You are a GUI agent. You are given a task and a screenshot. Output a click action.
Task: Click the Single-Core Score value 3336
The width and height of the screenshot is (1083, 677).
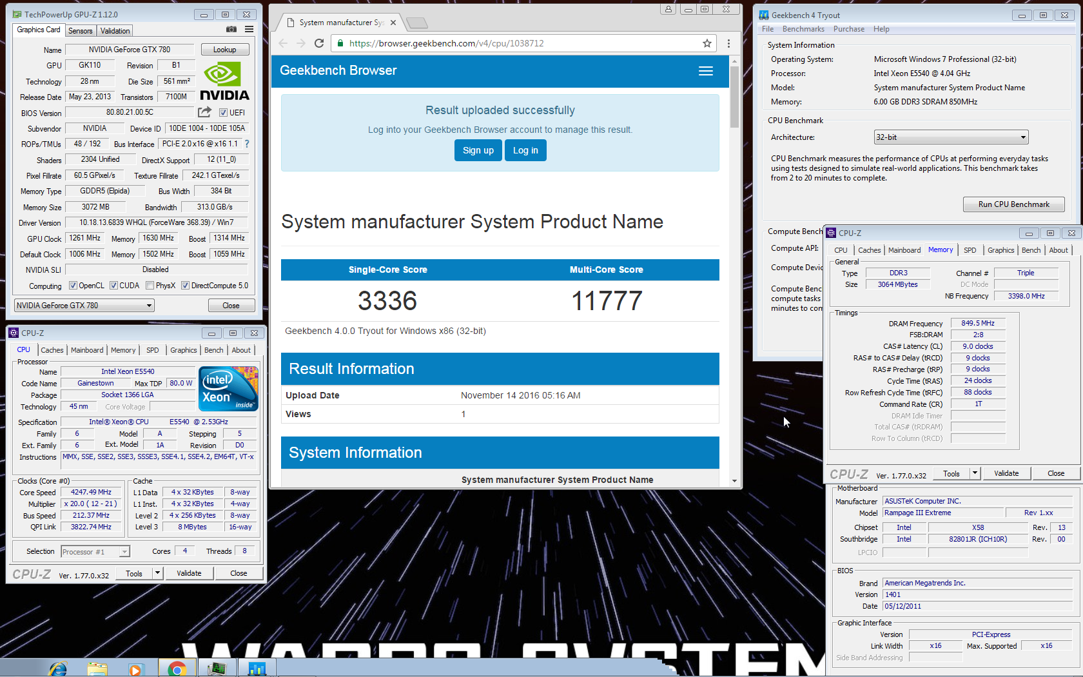387,300
